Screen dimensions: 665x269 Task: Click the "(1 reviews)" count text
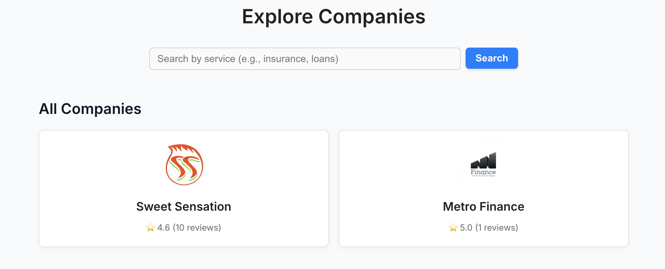497,228
